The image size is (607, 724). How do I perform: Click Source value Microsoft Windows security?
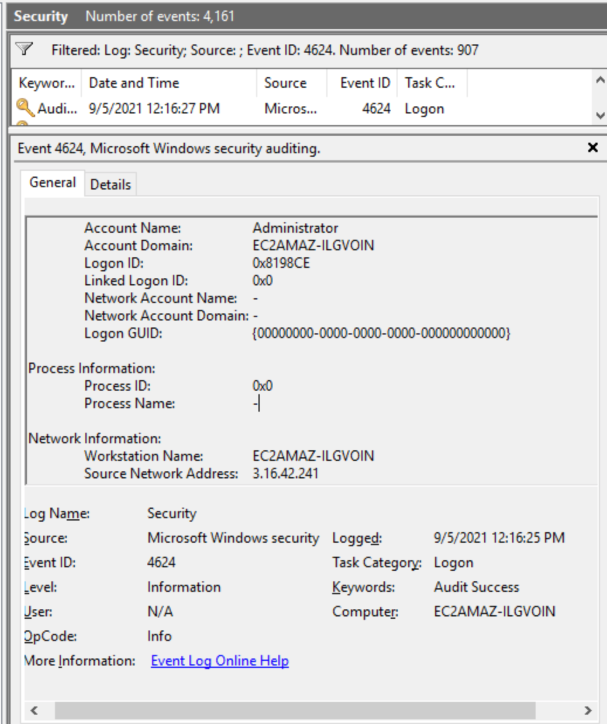click(x=233, y=538)
